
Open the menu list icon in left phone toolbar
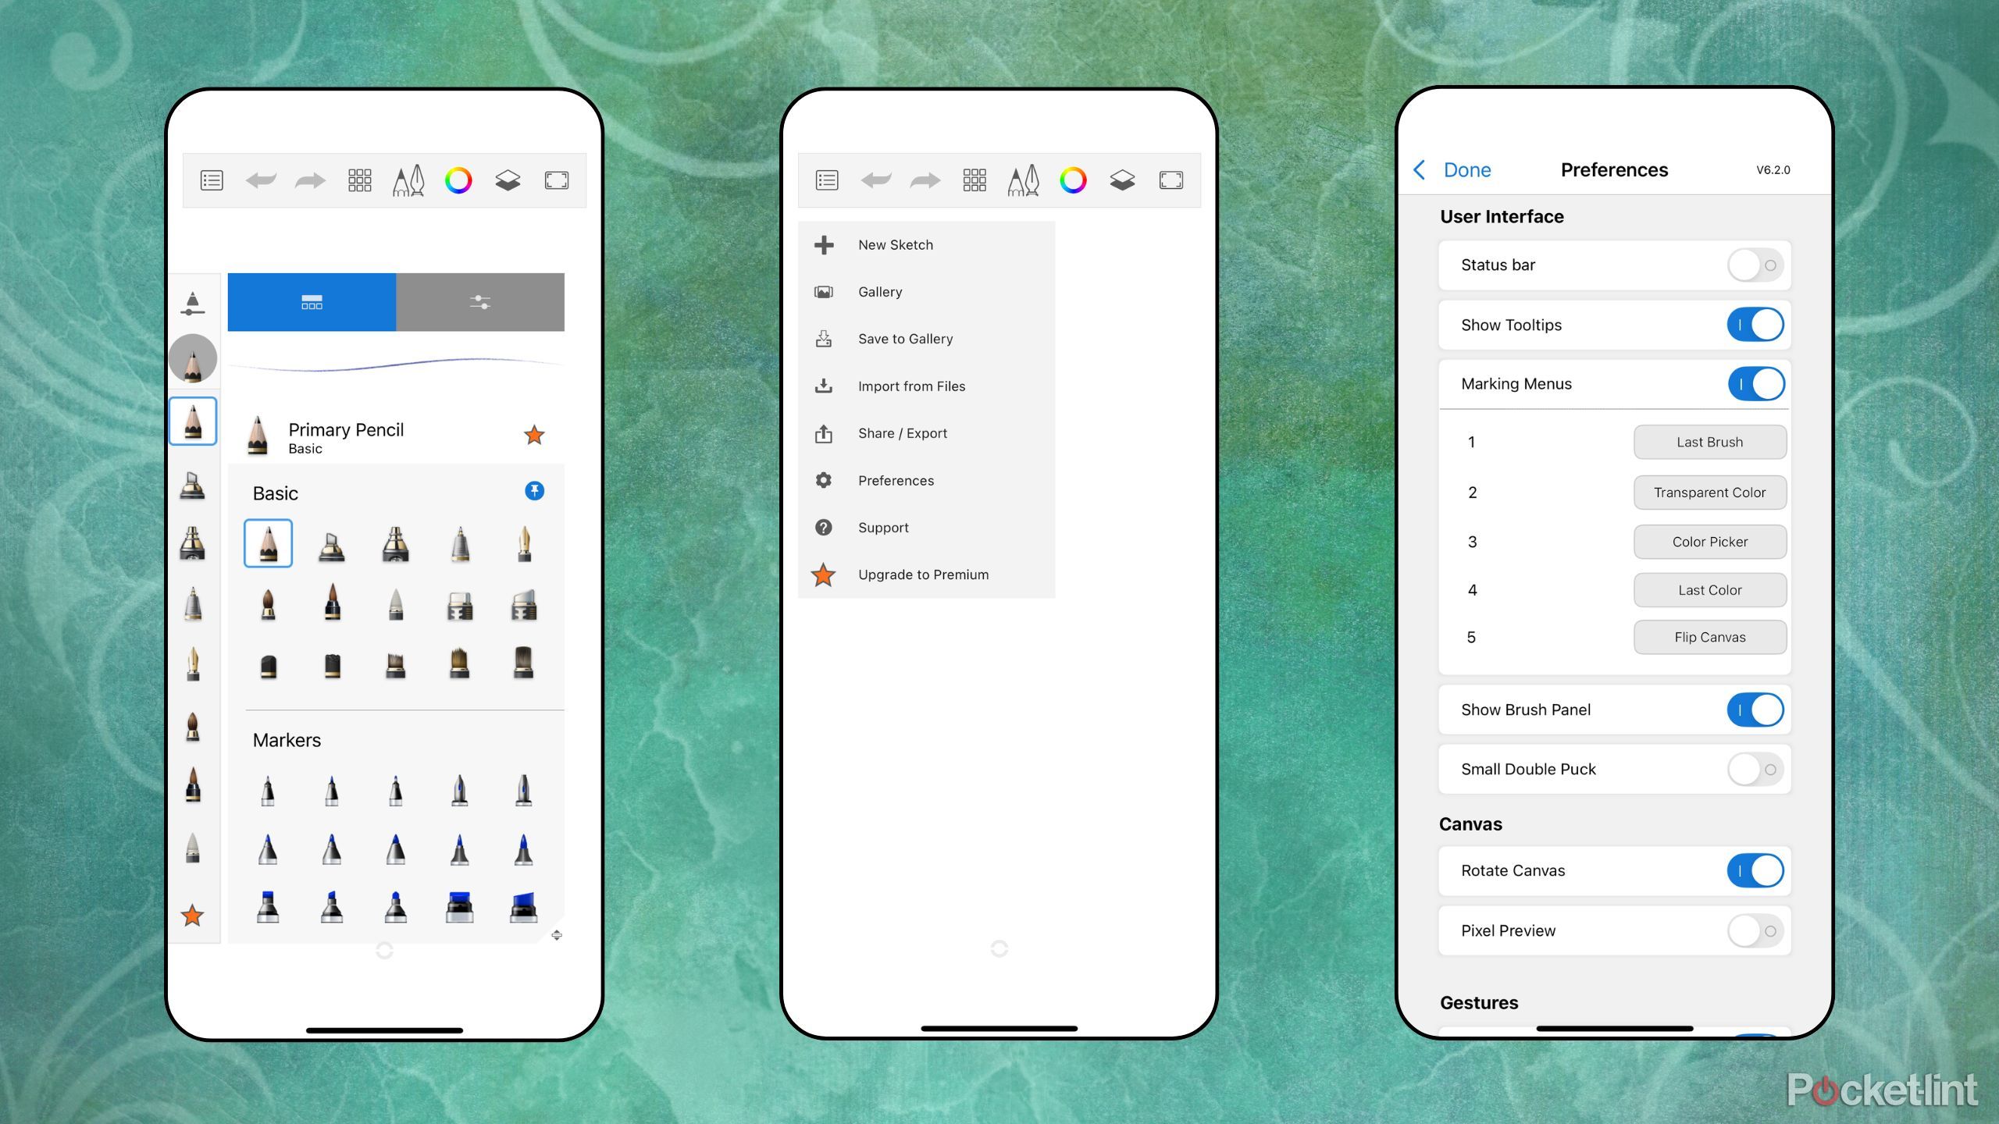pyautogui.click(x=212, y=180)
